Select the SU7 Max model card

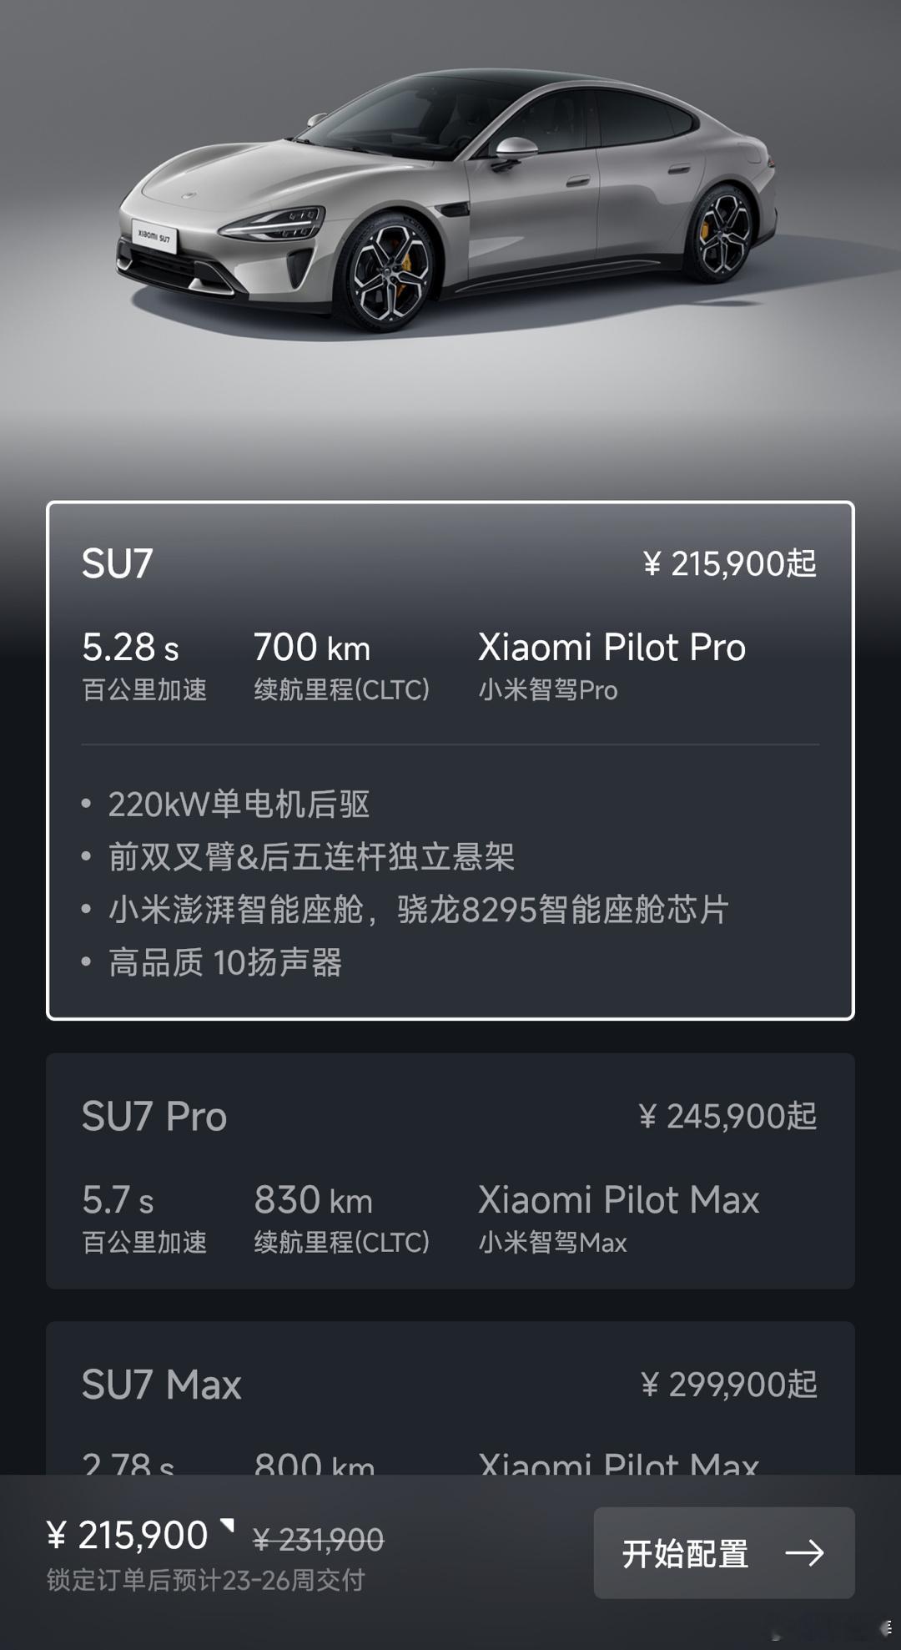450,1398
